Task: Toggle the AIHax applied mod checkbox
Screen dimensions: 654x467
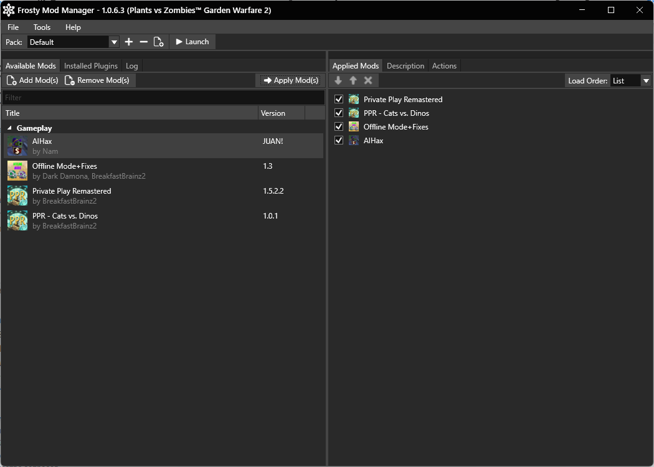Action: coord(339,141)
